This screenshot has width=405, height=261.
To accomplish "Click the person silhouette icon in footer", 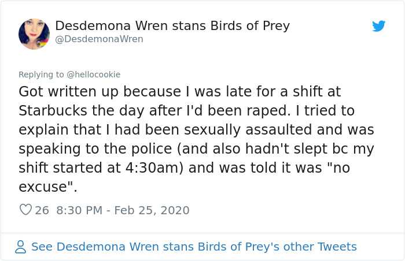I will 21,247.
